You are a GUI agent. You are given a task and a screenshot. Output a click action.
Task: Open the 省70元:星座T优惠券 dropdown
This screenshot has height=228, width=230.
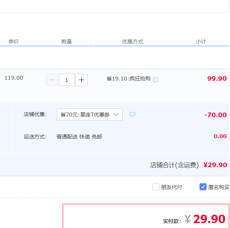click(89, 115)
